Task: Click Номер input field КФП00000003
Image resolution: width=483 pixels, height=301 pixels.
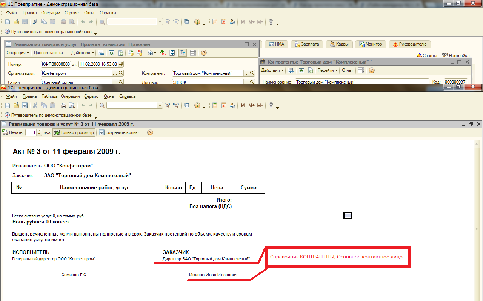Action: coord(56,64)
